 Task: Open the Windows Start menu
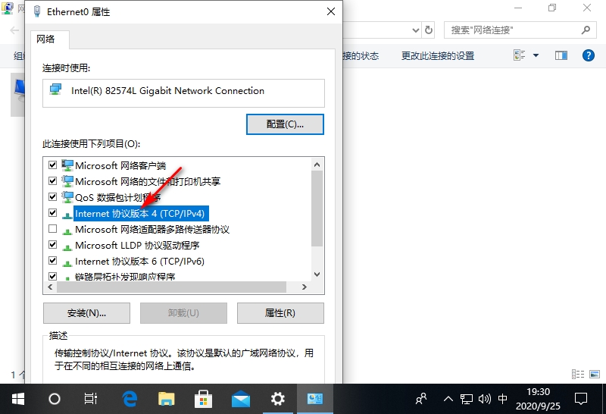point(17,399)
